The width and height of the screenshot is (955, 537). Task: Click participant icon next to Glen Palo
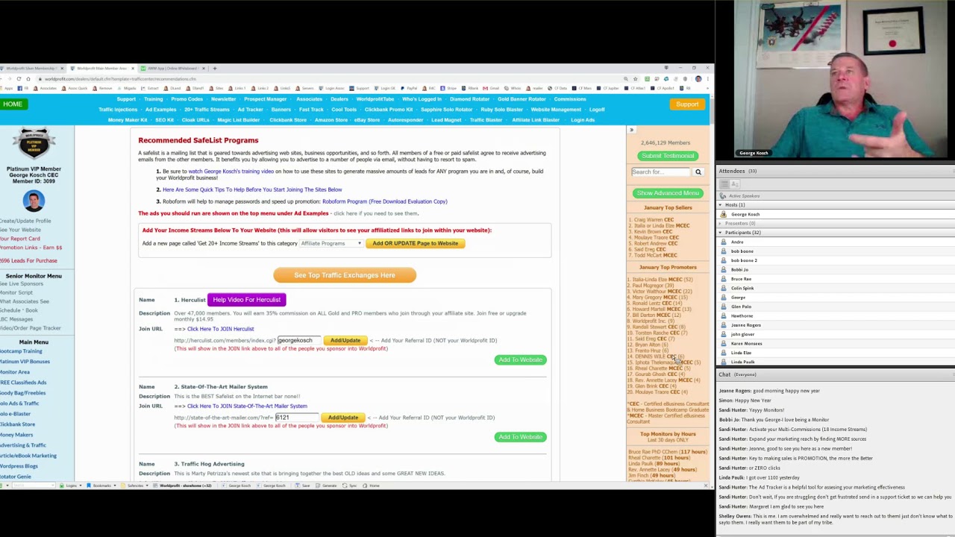tap(723, 307)
